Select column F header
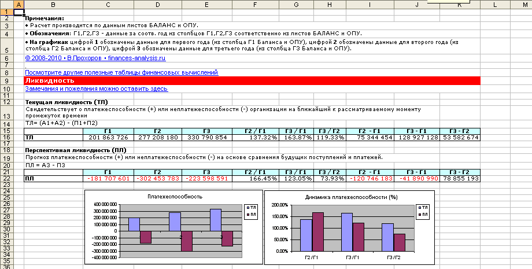This screenshot has height=269, width=532. (256, 5)
